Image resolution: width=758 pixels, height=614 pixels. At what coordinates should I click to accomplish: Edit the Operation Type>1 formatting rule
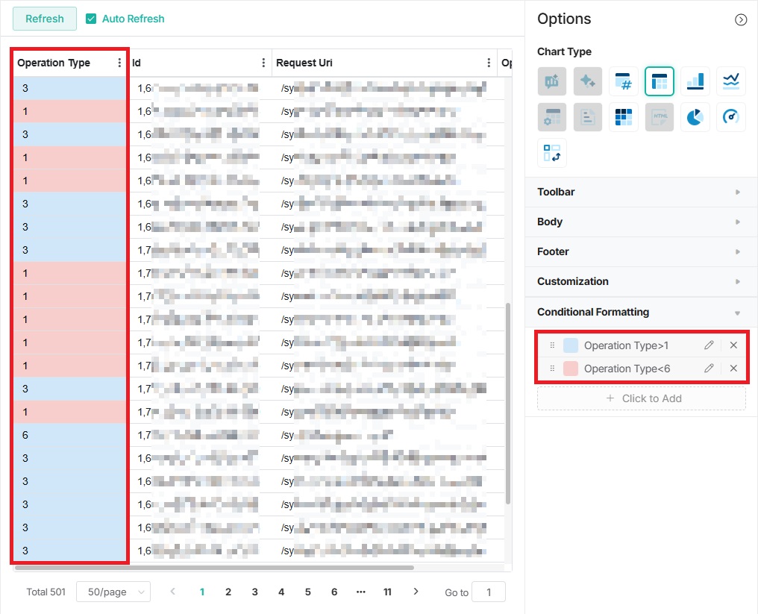[708, 345]
